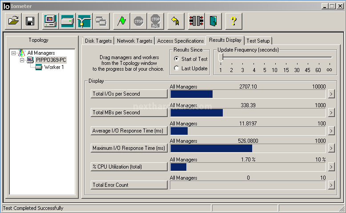This screenshot has width=346, height=213.
Task: Click the PIPPO369-PC computer icon
Action: (30, 60)
